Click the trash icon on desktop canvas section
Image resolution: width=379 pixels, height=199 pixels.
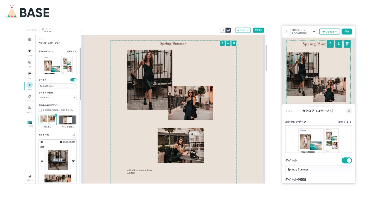[x=234, y=43]
